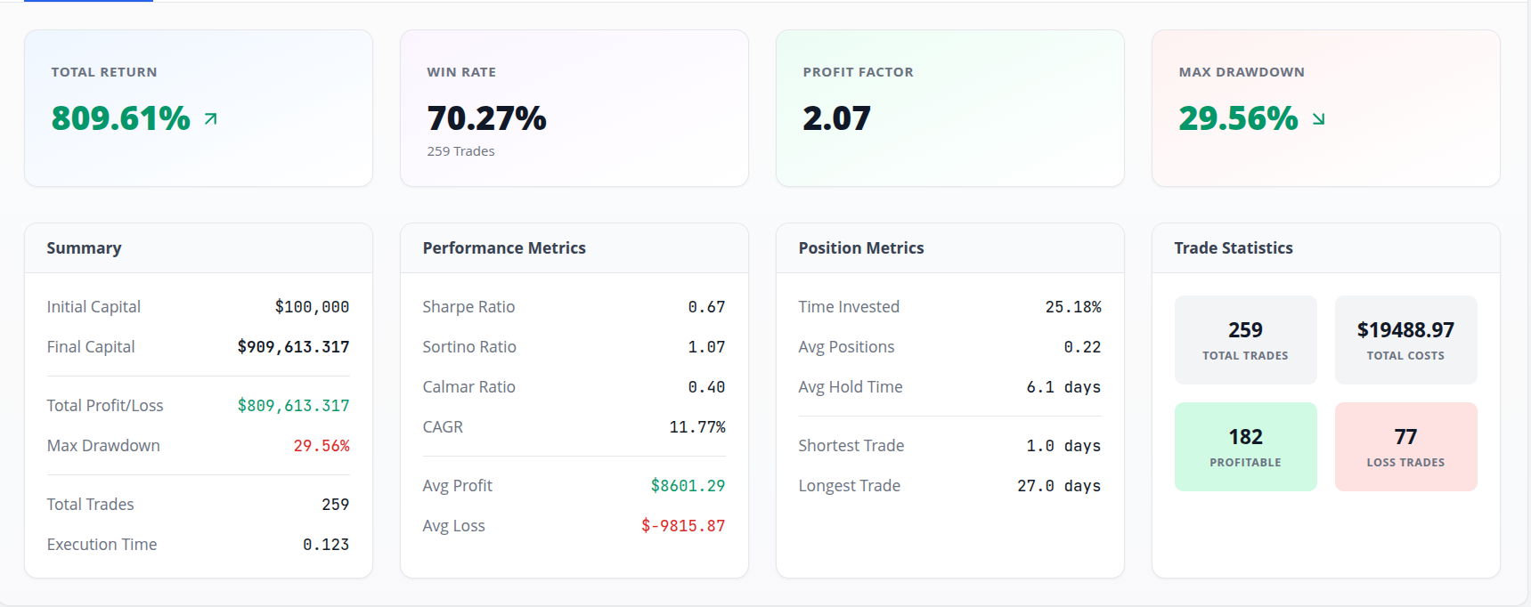Viewport: 1531px width, 607px height.
Task: Select the $100,000 Initial Capital value
Action: [312, 307]
